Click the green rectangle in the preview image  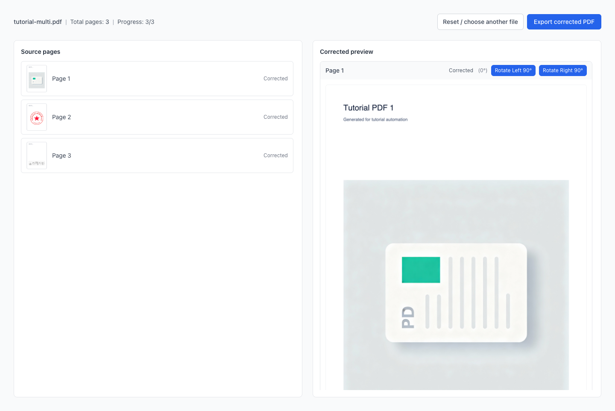click(x=421, y=270)
